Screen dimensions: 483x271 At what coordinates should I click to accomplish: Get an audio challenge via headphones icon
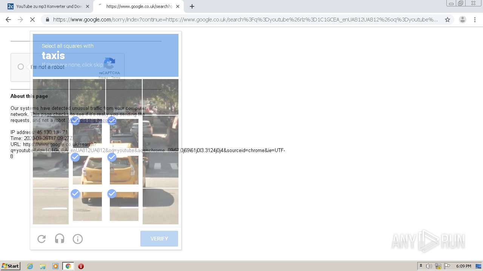click(x=60, y=239)
